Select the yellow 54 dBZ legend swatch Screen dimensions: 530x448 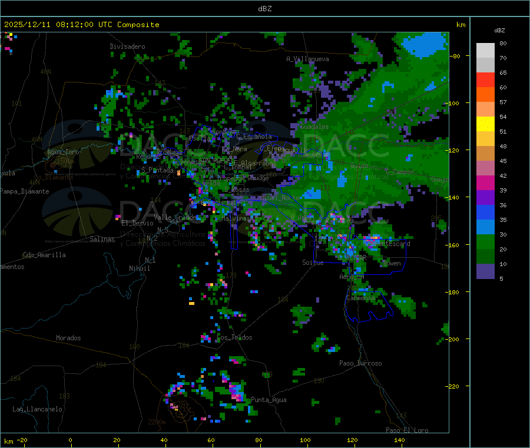[485, 124]
